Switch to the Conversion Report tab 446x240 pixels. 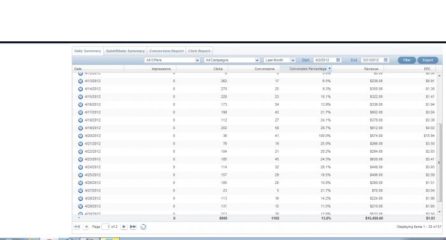tap(166, 51)
